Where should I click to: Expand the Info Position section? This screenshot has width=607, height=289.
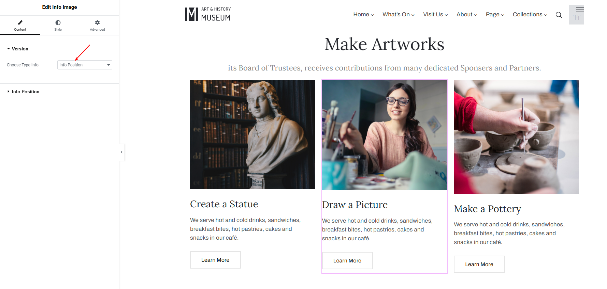(23, 92)
